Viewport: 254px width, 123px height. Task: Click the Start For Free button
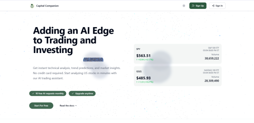click(x=41, y=106)
